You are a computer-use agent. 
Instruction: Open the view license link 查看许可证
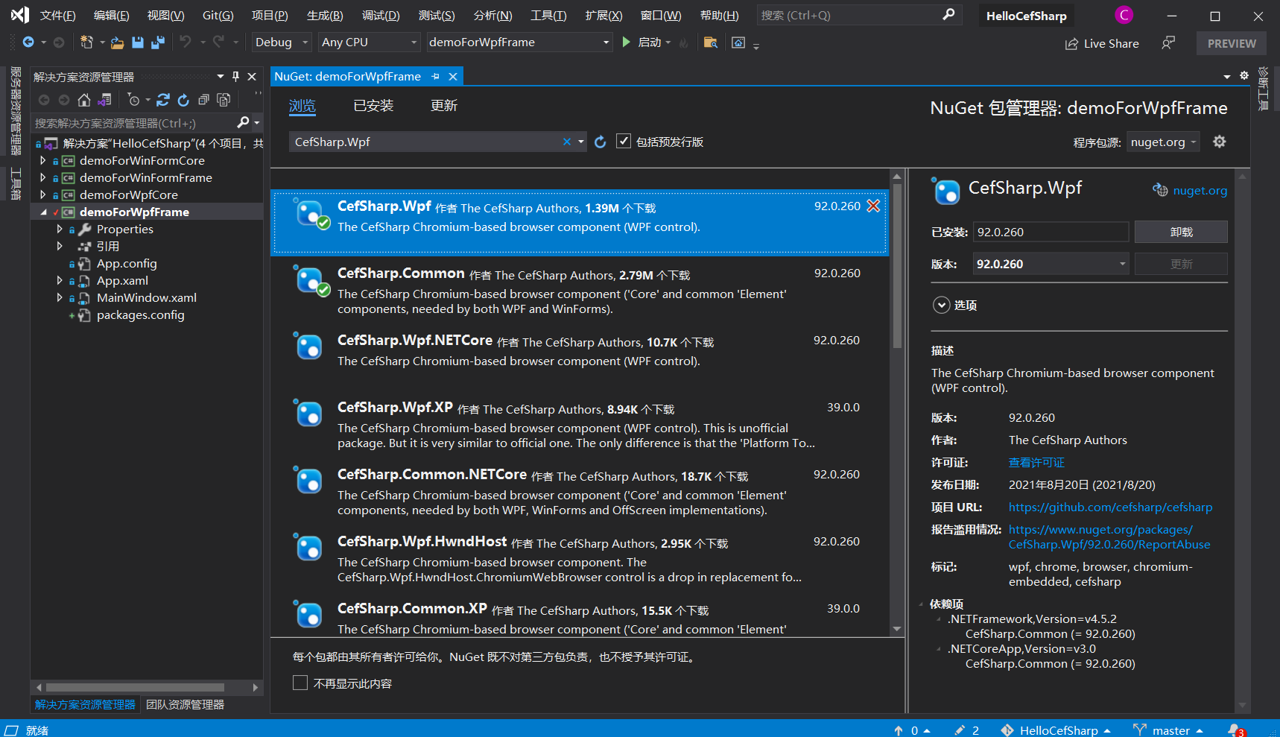tap(1036, 462)
